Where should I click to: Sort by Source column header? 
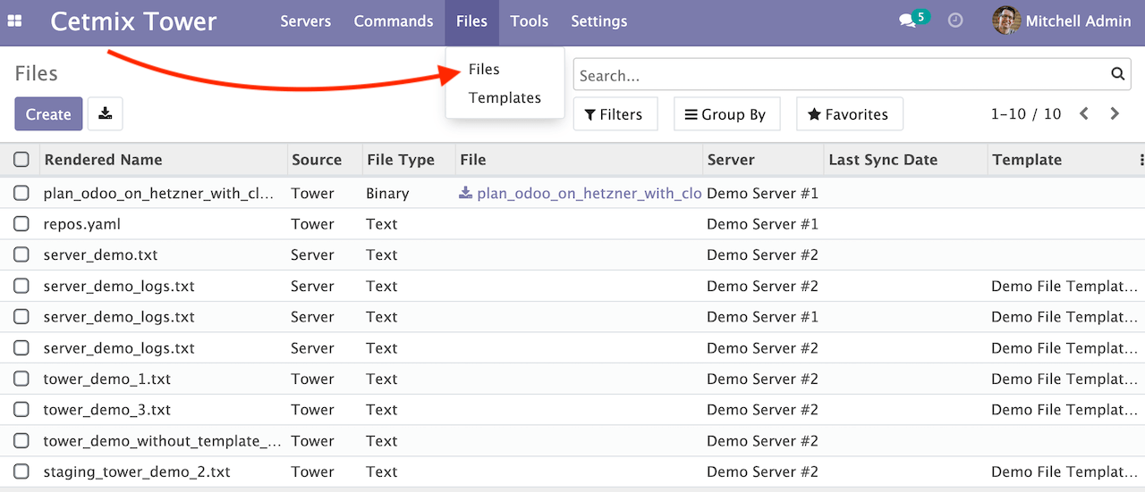click(317, 160)
